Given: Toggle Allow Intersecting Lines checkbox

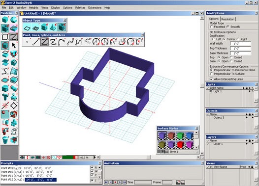Looking at the screenshot, I should [x=211, y=79].
